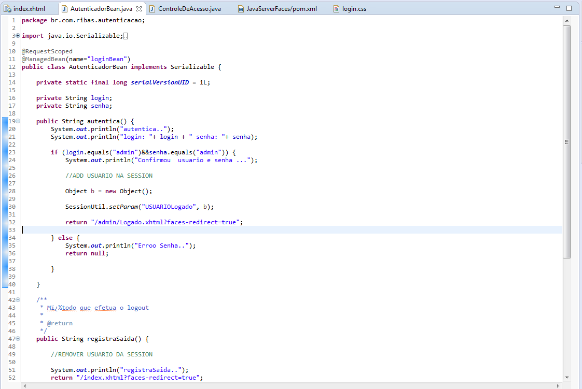Collapse the registraSaida method at line 47

click(x=18, y=339)
